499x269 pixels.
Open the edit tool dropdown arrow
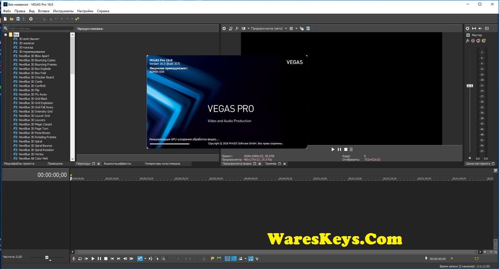tap(145, 258)
